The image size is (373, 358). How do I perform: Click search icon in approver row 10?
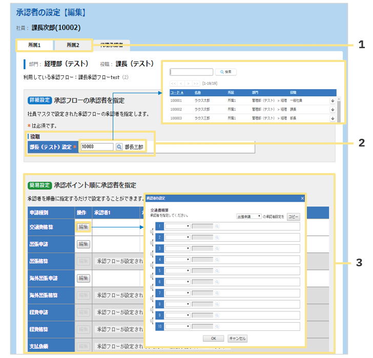pyautogui.click(x=217, y=327)
